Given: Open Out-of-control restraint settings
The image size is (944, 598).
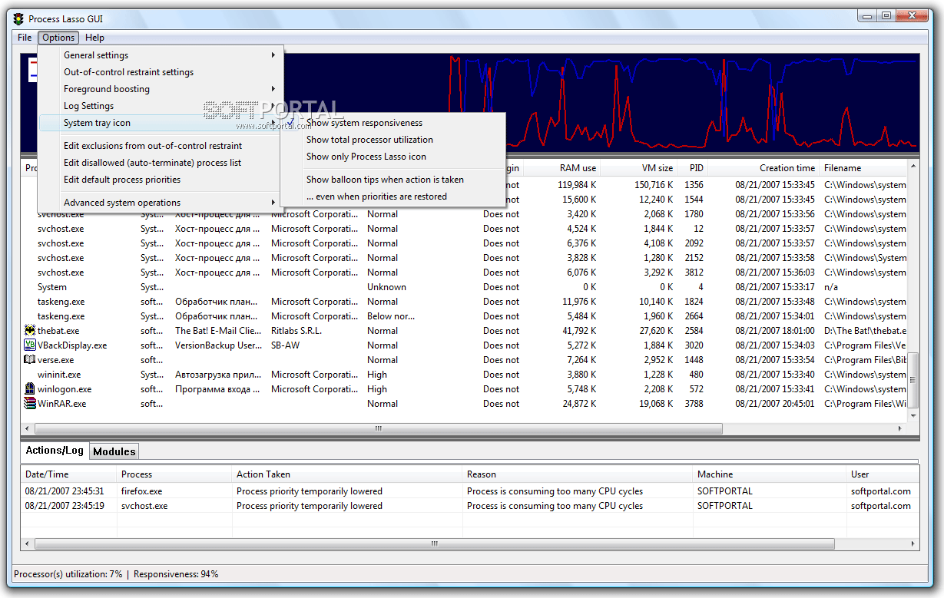Looking at the screenshot, I should (x=128, y=72).
